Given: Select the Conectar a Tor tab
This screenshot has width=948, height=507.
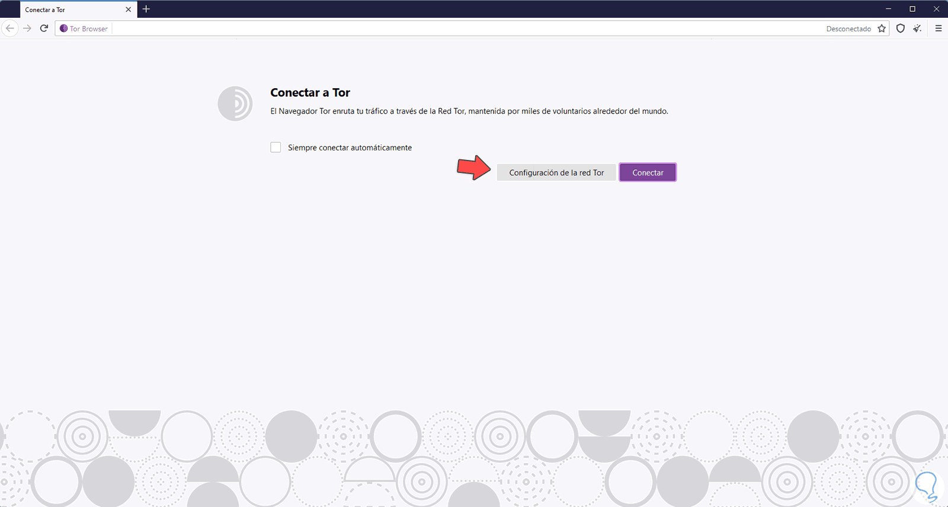Looking at the screenshot, I should [78, 9].
